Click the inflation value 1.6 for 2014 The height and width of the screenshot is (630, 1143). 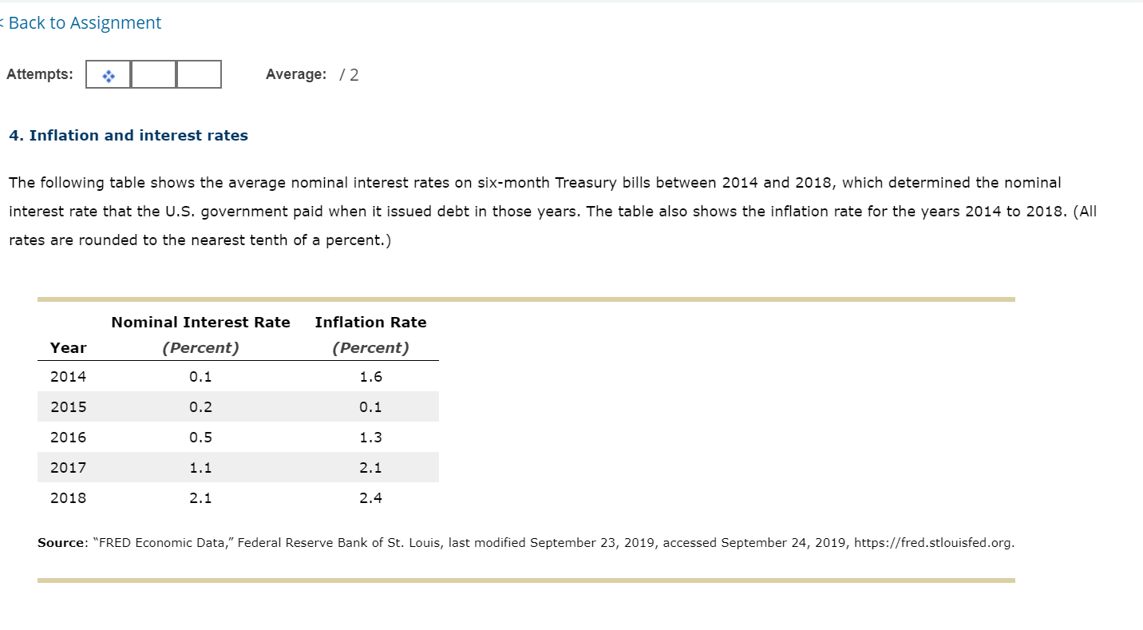click(370, 376)
